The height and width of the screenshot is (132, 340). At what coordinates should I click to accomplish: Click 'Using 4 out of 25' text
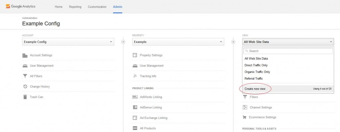pos(322,89)
